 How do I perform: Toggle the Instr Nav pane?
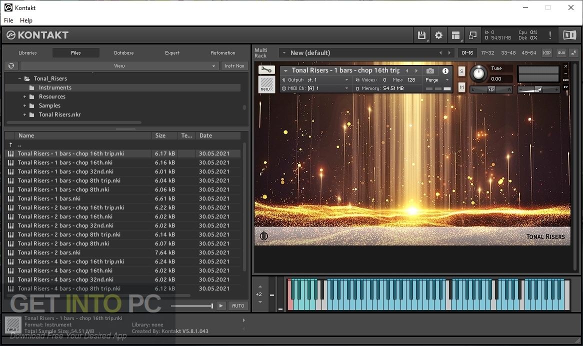[234, 66]
